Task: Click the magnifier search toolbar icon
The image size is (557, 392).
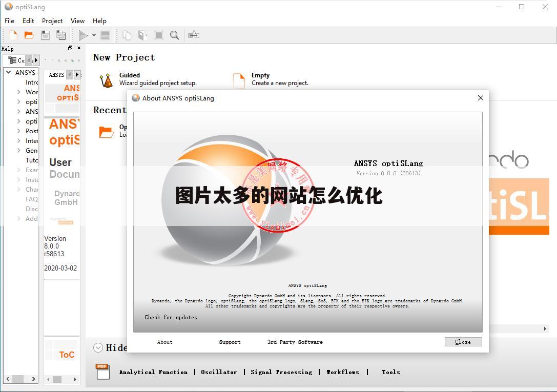Action: 175,35
